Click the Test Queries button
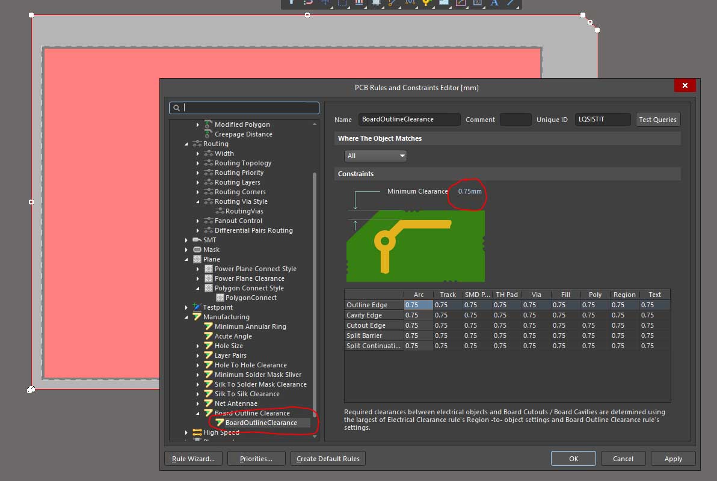 (657, 120)
